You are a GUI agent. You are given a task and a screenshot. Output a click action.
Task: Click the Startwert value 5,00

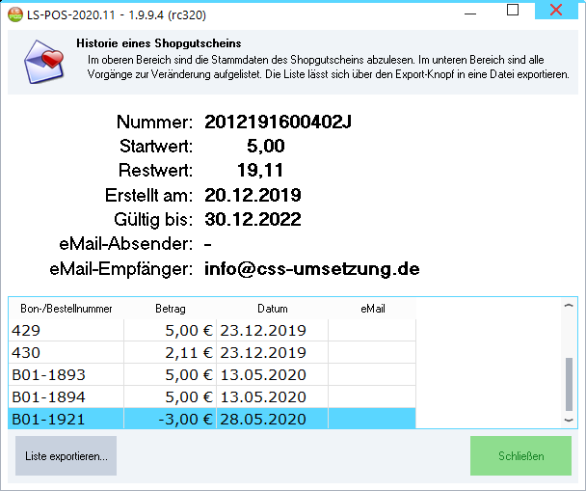click(x=266, y=146)
